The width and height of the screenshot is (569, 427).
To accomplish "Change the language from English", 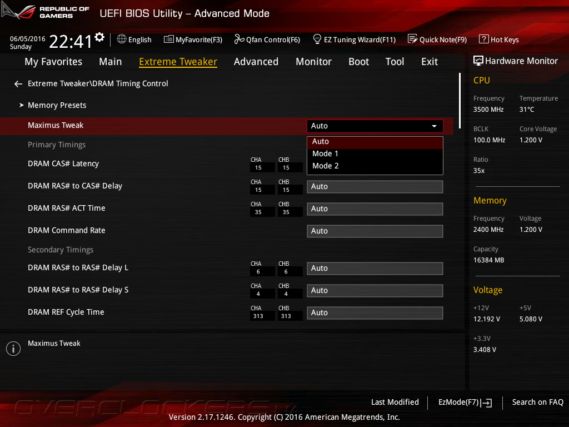I will [134, 39].
